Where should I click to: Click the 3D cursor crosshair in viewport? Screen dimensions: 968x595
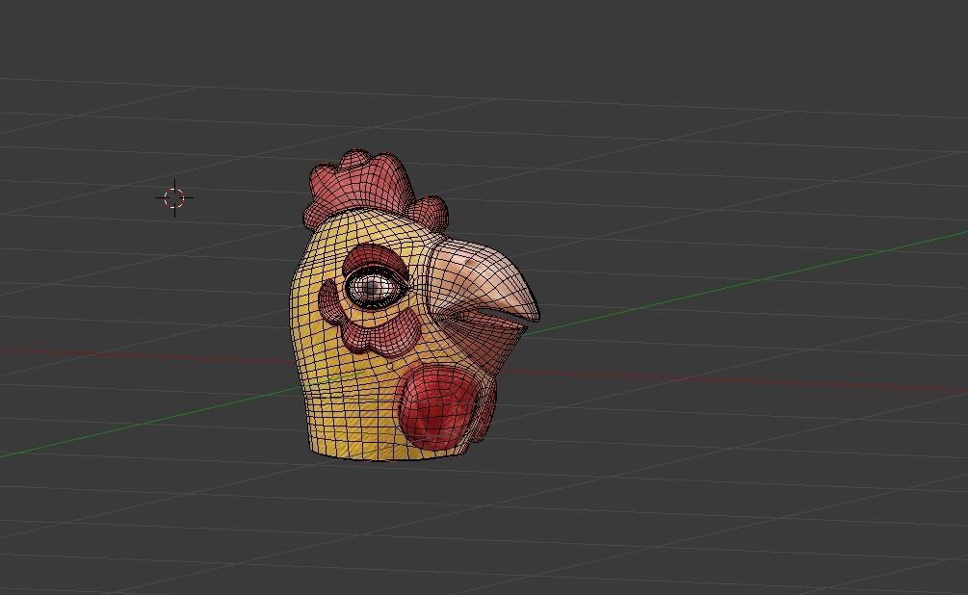(174, 198)
